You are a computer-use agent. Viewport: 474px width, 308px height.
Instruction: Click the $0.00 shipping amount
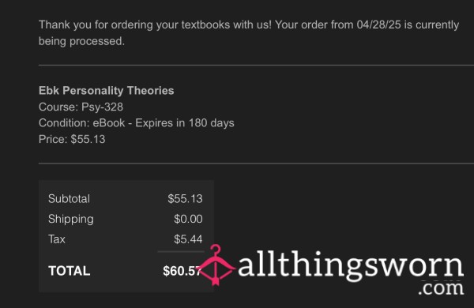188,219
